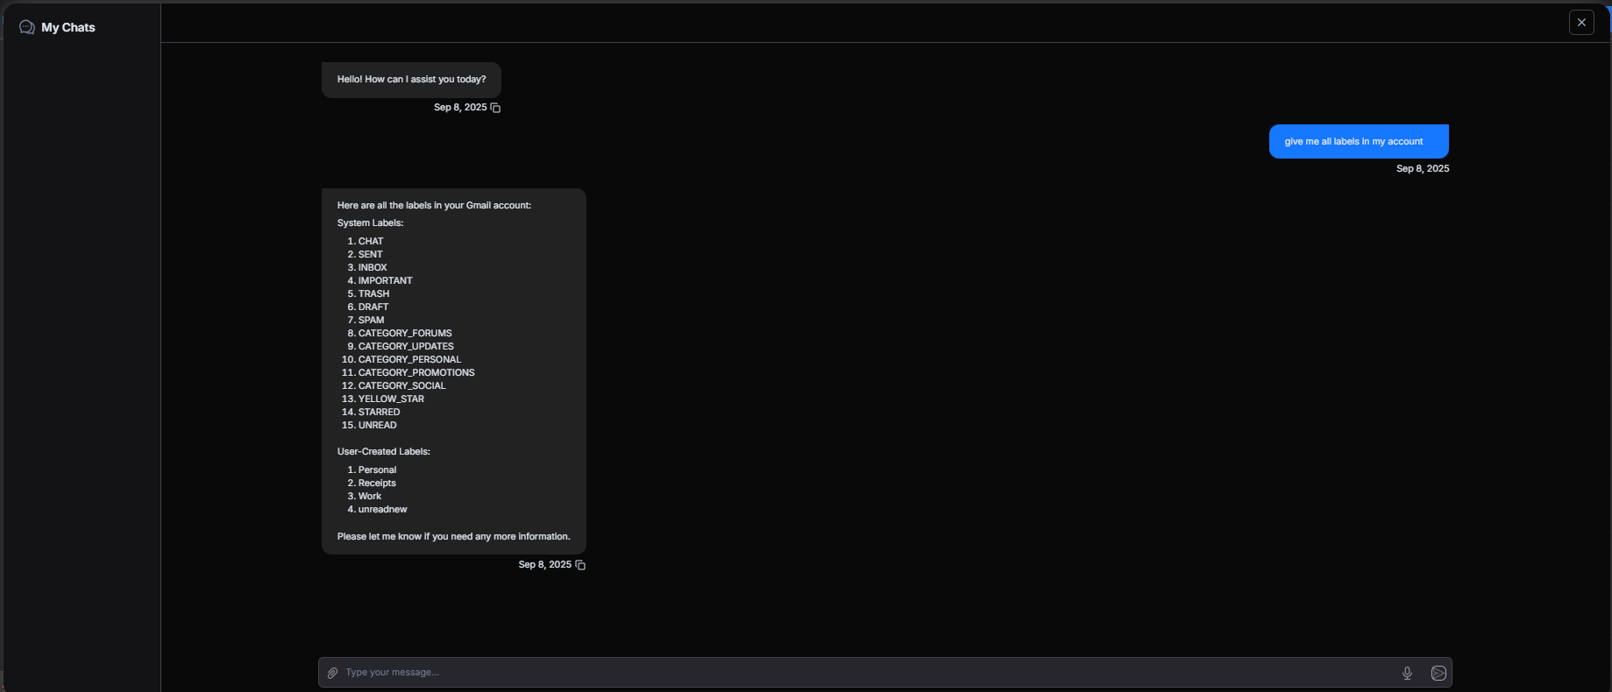The height and width of the screenshot is (692, 1612).
Task: Click the date beneath the greeting message
Action: 459,108
